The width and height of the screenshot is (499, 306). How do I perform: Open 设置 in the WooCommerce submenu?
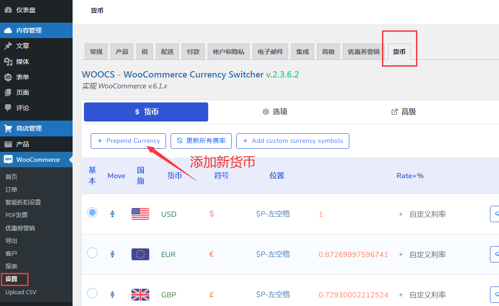pyautogui.click(x=11, y=279)
